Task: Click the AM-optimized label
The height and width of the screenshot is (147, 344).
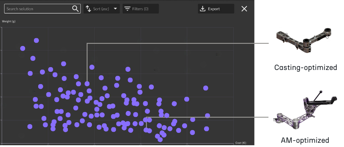Action: pyautogui.click(x=305, y=140)
